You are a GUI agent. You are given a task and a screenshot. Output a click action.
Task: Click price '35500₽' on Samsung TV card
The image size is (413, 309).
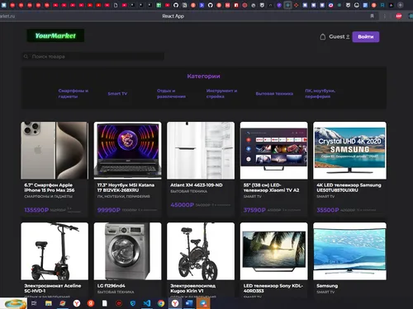coord(328,210)
